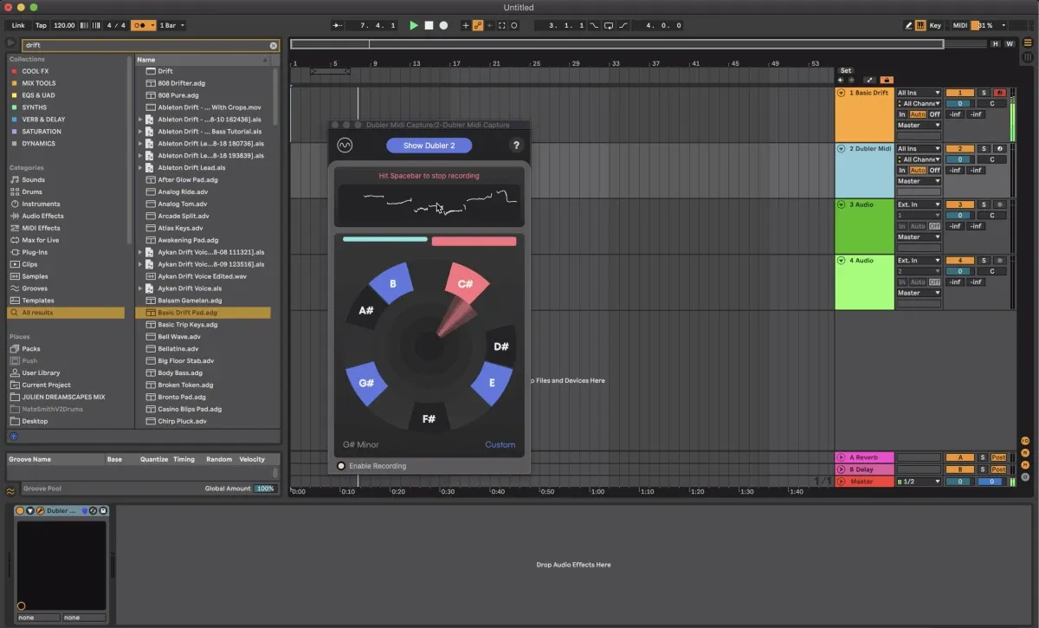Screen dimensions: 1039x628
Task: Toggle Enable Recording radio button
Action: (341, 466)
